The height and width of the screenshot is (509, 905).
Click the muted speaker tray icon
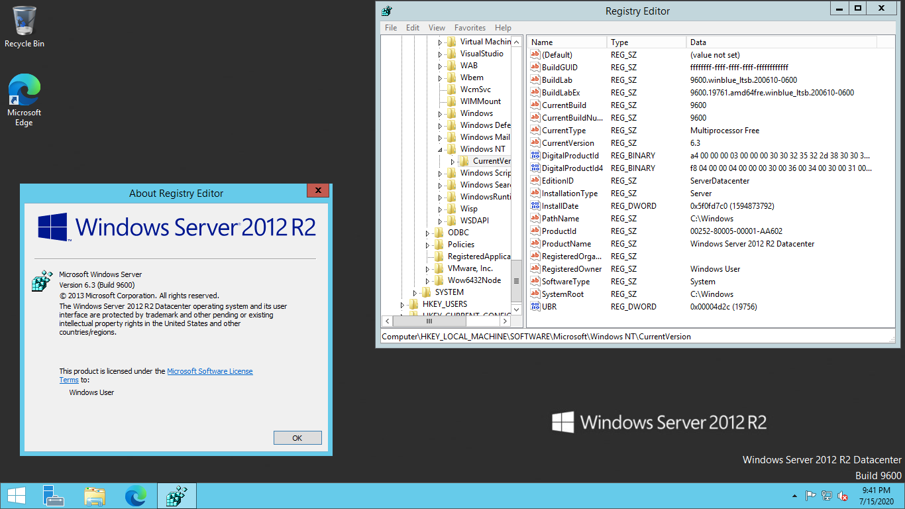coord(843,496)
